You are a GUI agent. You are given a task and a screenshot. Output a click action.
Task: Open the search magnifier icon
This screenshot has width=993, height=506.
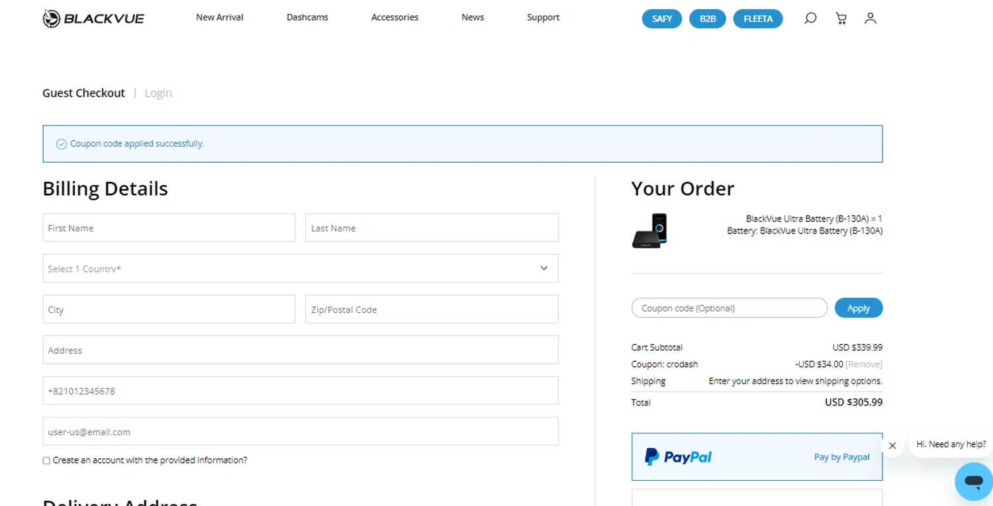[810, 19]
